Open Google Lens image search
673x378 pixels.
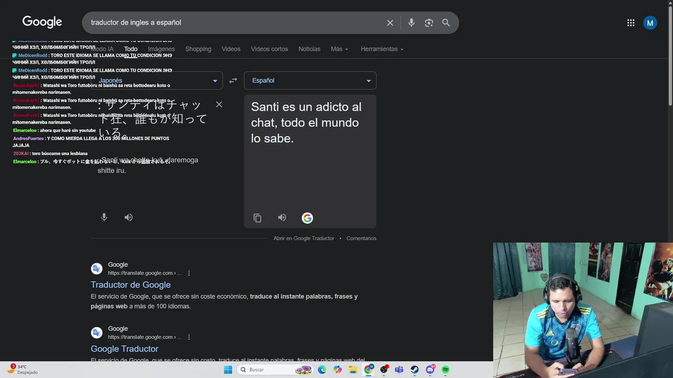point(429,23)
